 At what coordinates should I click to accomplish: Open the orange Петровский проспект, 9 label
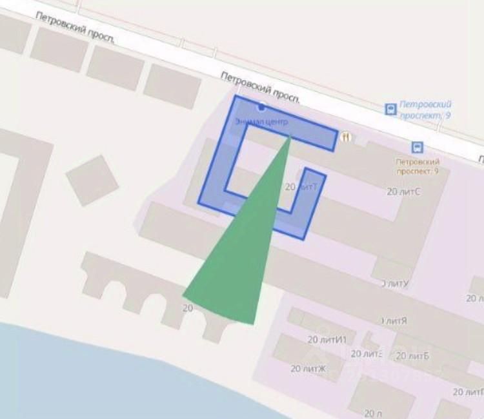click(418, 166)
